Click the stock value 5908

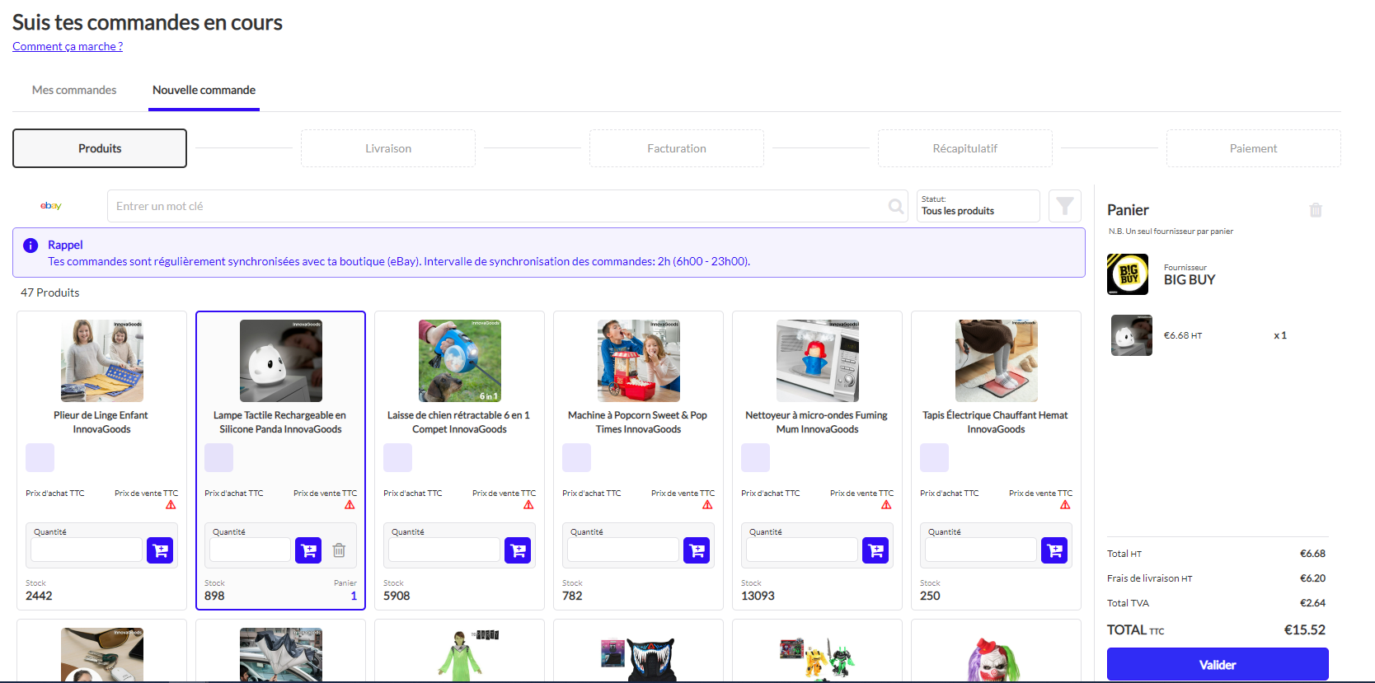397,596
